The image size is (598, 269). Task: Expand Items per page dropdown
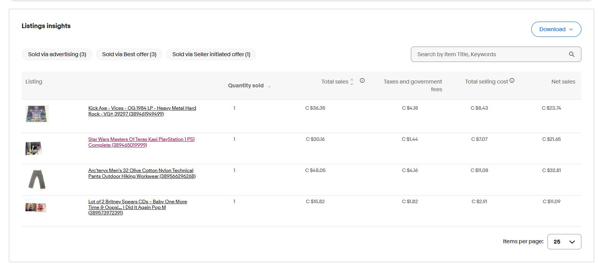pos(564,242)
